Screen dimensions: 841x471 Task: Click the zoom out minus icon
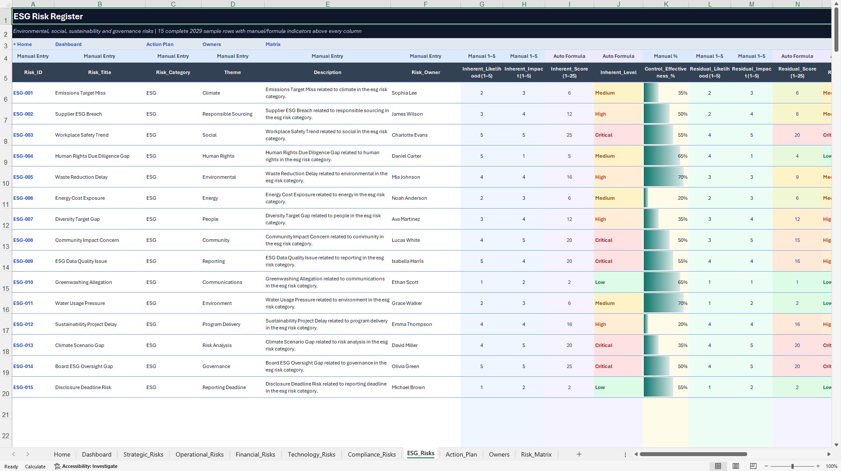coord(766,466)
